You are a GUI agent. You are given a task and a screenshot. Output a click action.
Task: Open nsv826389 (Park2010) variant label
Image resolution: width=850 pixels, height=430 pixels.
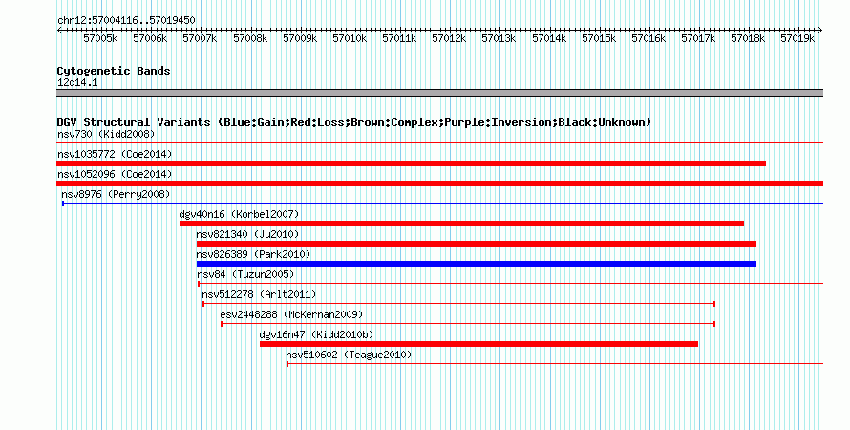(x=254, y=254)
